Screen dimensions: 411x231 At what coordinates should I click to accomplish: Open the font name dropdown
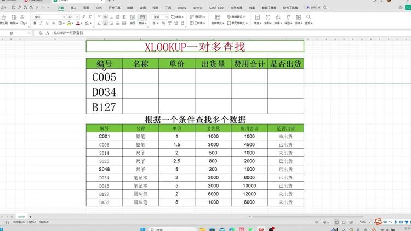coord(64,17)
